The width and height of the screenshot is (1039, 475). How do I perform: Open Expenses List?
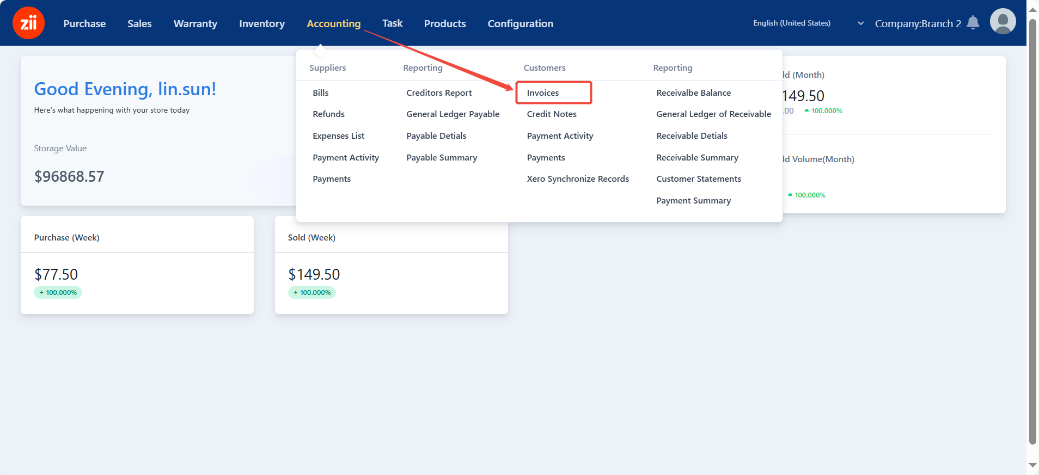(339, 135)
